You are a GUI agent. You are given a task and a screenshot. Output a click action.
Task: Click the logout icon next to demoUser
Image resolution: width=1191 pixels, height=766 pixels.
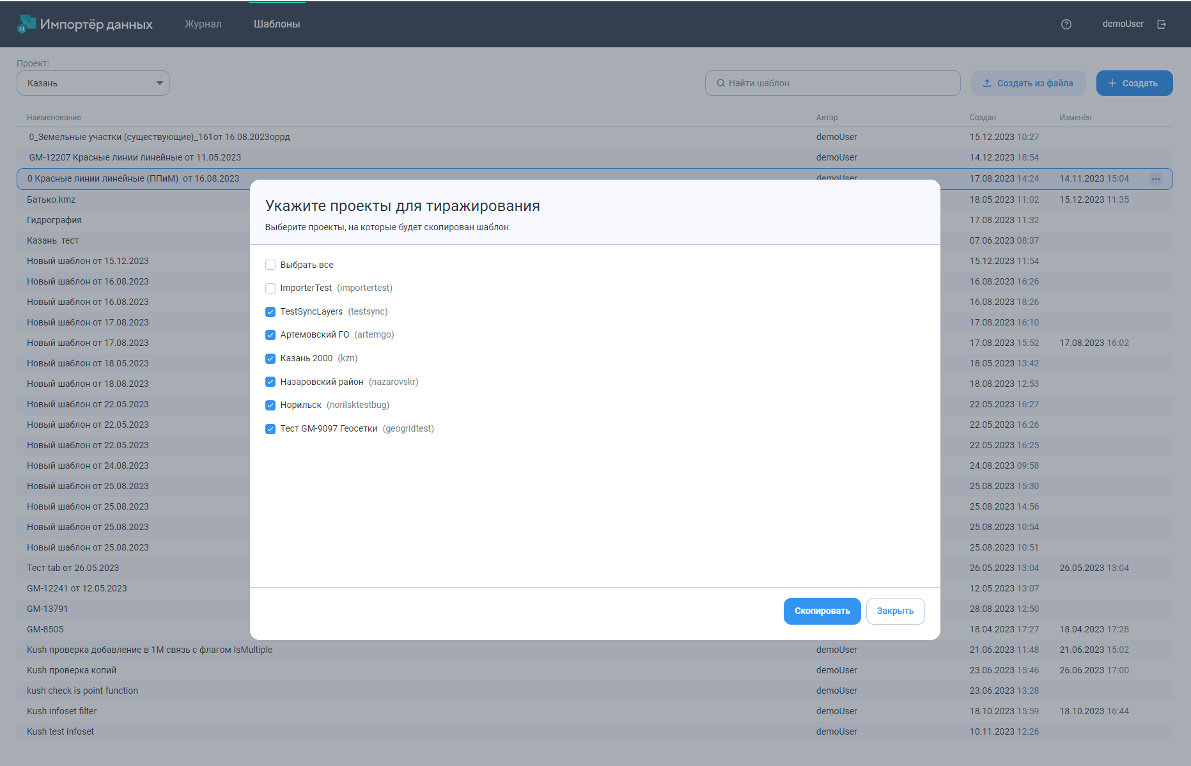[1162, 24]
